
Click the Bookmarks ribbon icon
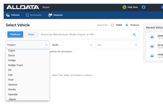27,15
